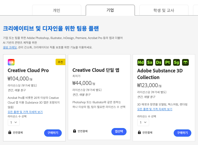Click the ₩104,000/월 price
This screenshot has width=198, height=145.
coord(20,79)
